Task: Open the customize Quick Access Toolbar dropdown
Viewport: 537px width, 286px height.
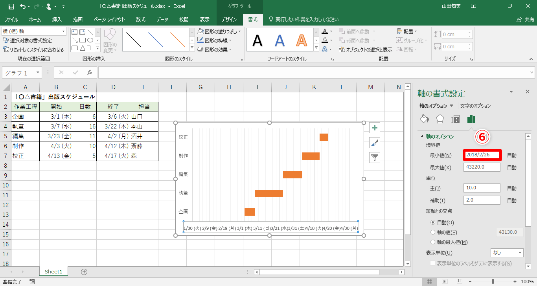Action: point(64,7)
